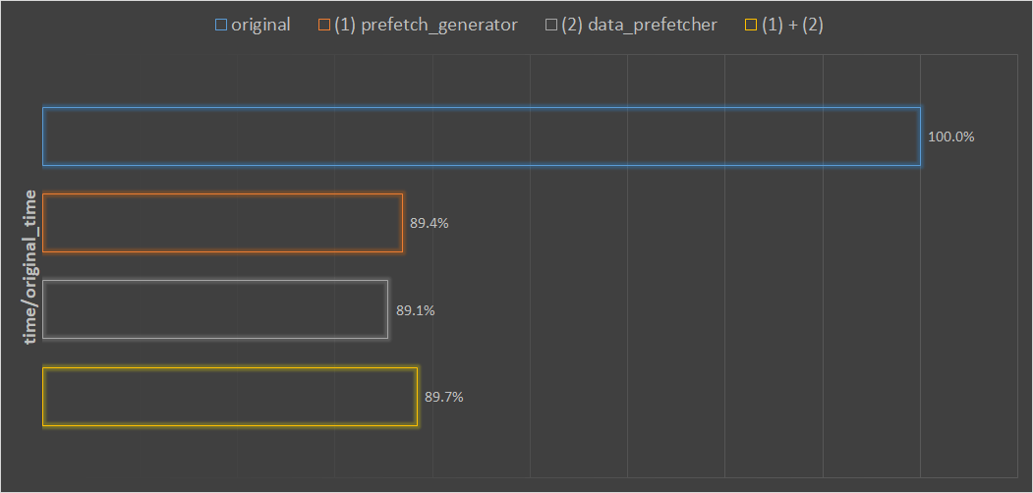The image size is (1033, 493).
Task: Click the gray data_prefetcher legend swatch
Action: [551, 26]
